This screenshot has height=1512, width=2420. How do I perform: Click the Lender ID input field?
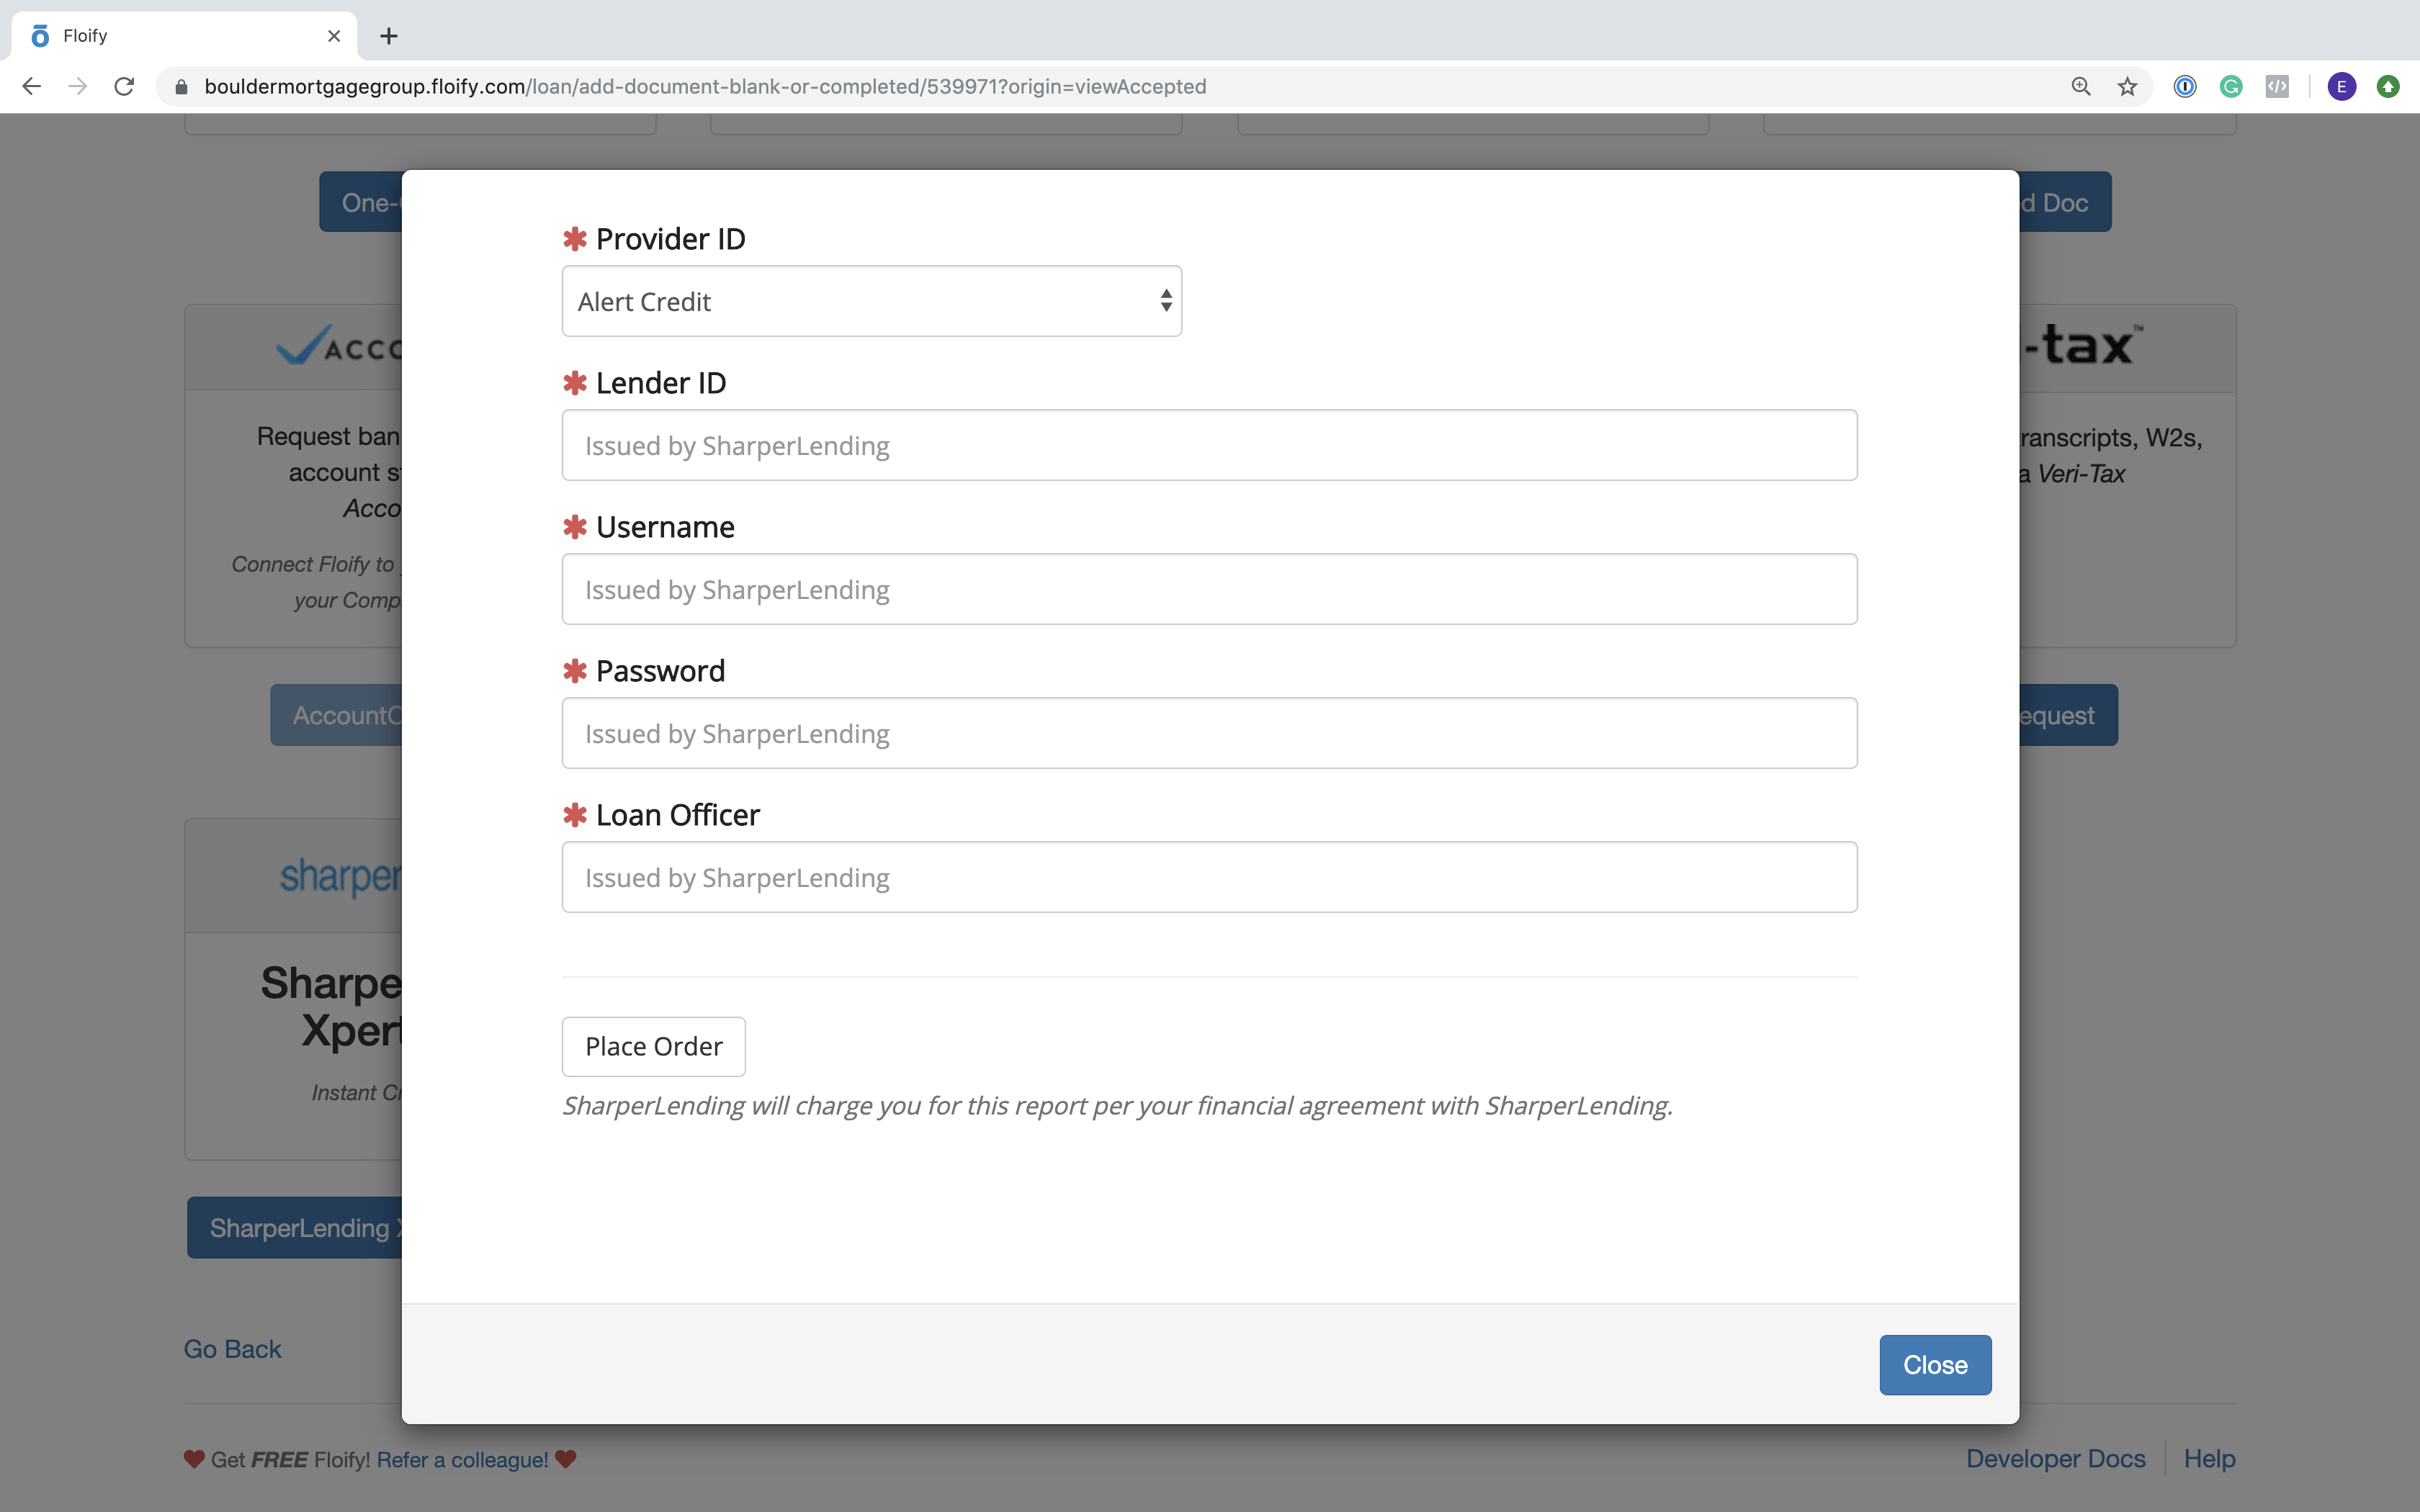pos(1209,445)
